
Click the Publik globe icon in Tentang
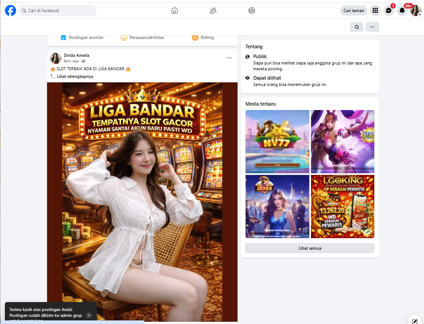(x=247, y=57)
